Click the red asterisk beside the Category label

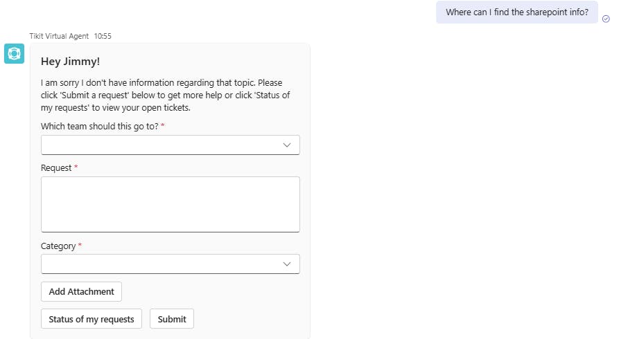point(80,245)
